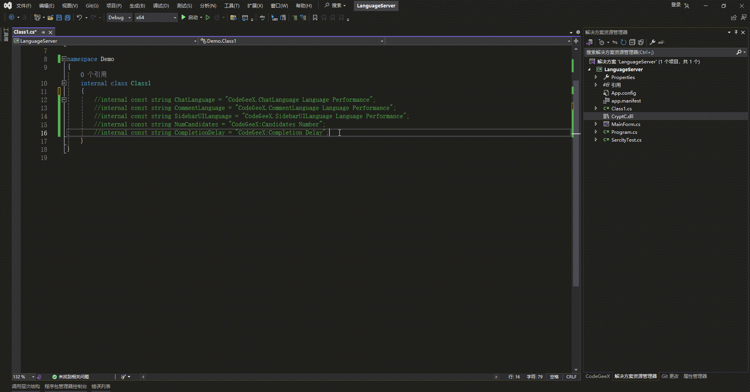Select CryptC.dll in Solution Explorer

click(x=665, y=116)
